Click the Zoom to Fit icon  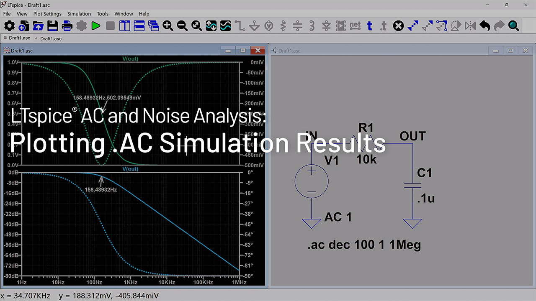(x=197, y=26)
